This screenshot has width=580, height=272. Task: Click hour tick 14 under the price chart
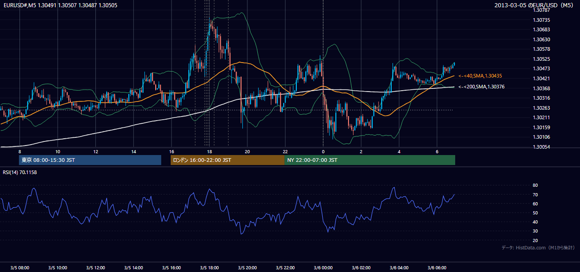point(133,151)
